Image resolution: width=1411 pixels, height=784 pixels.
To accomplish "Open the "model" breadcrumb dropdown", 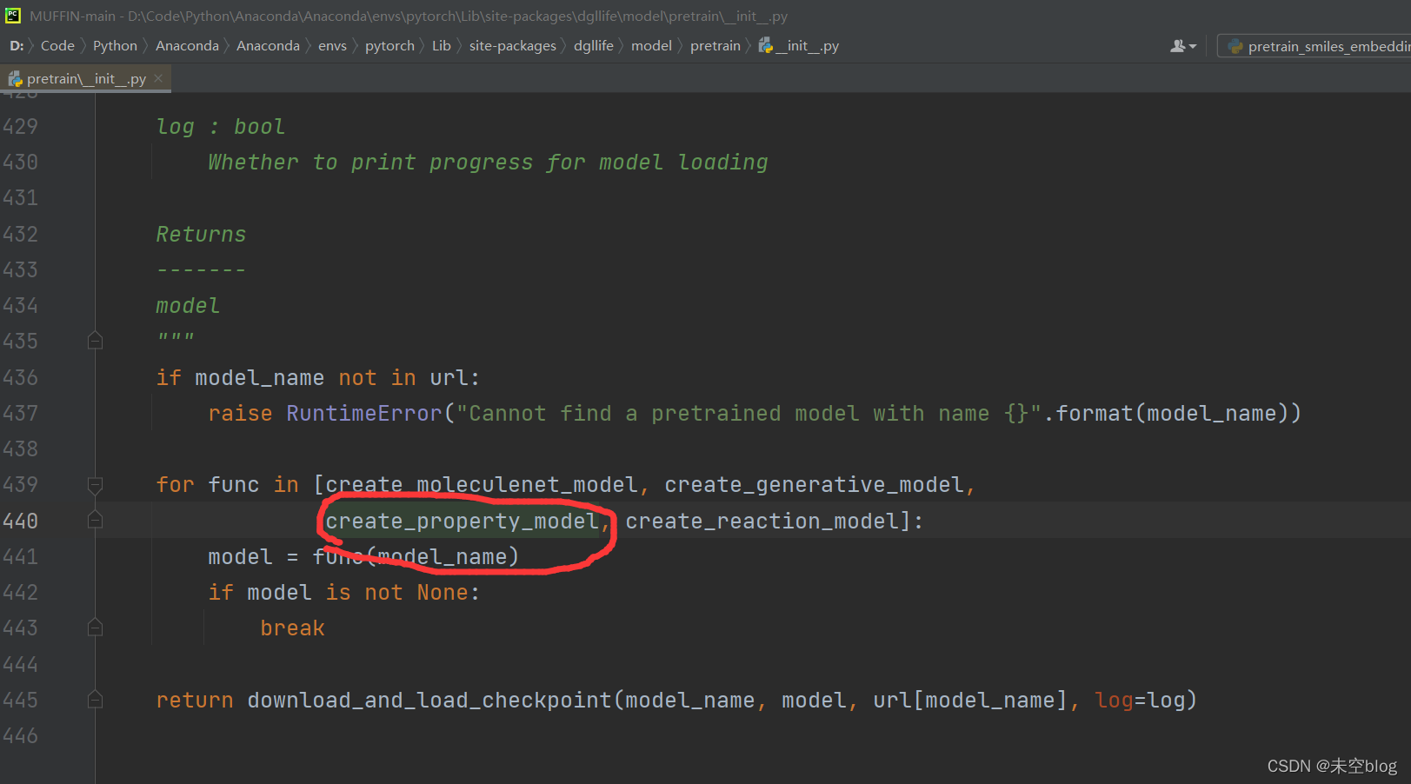I will [651, 45].
